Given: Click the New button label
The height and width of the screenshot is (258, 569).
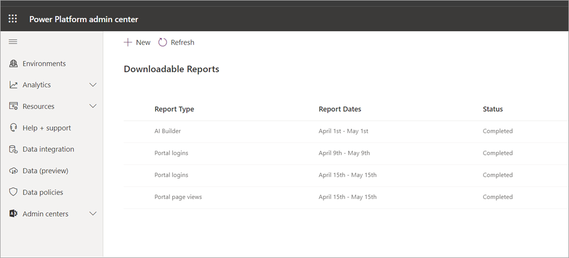Looking at the screenshot, I should (x=143, y=43).
